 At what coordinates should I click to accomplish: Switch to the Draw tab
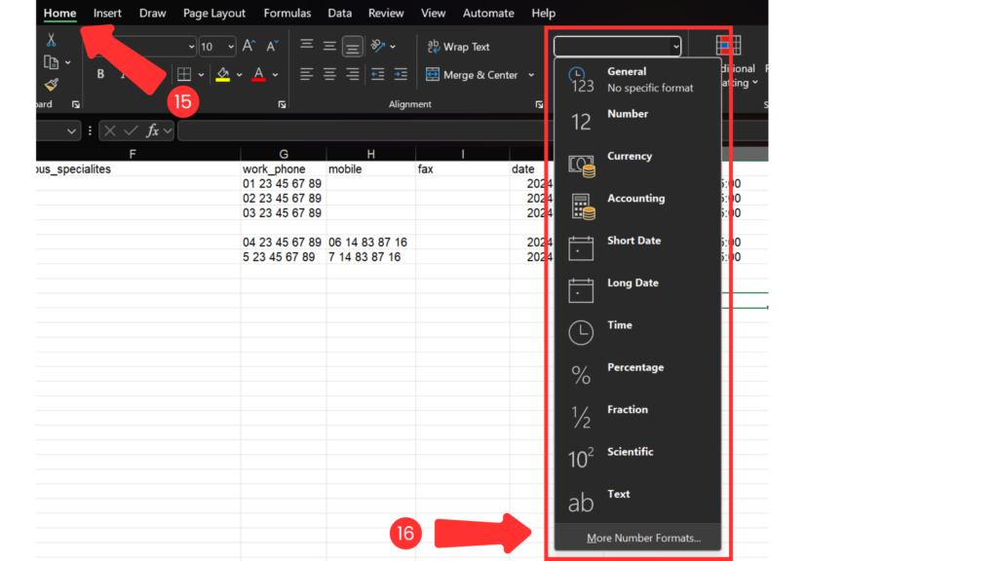pos(152,13)
